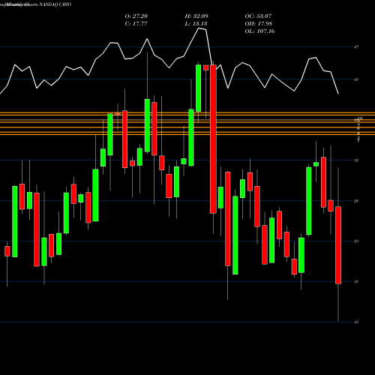Viewport: 375px width, 375px height.
Task: Select the low price reading 13.13
Action: pyautogui.click(x=196, y=24)
